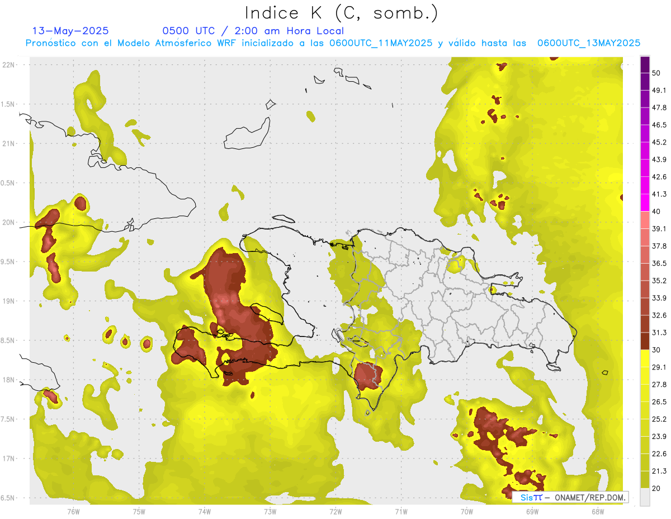
Task: Click the colorbar value "37.8"
Action: tap(660, 246)
